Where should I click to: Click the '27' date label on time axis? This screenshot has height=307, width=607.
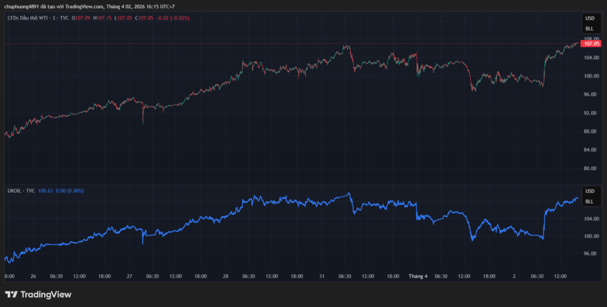[x=129, y=276]
